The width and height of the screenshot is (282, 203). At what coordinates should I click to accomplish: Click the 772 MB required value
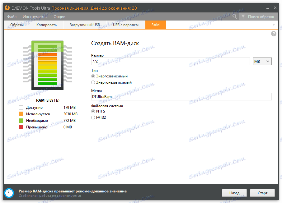[x=70, y=120]
